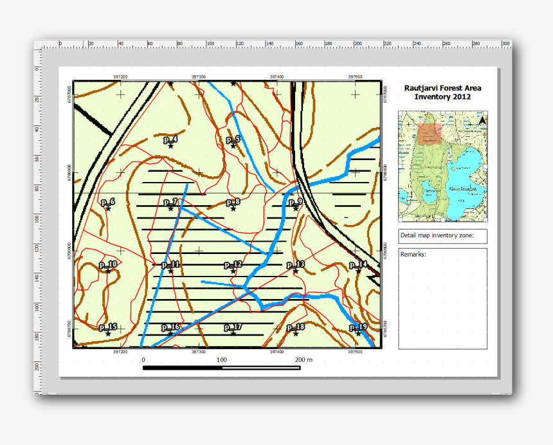The height and width of the screenshot is (445, 553).
Task: Select point P_19's star symbol
Action: coord(358,334)
